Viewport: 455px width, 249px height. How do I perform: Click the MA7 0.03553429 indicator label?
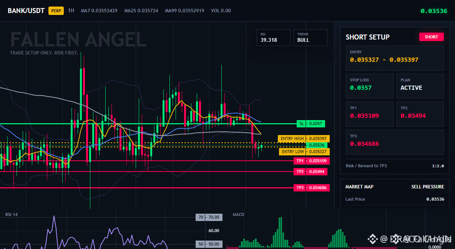click(x=99, y=10)
